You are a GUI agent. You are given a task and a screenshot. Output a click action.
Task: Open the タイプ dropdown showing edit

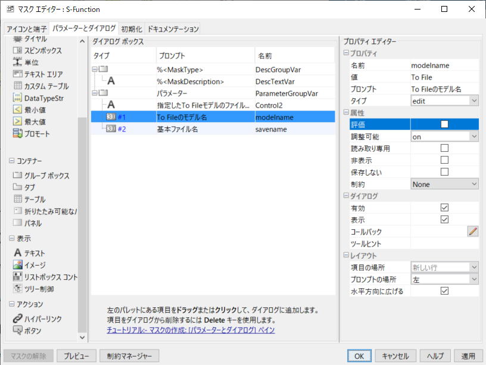click(x=475, y=101)
